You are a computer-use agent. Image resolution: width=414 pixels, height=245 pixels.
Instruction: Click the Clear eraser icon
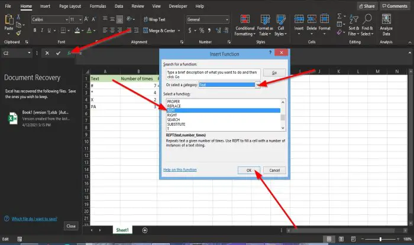(x=339, y=32)
